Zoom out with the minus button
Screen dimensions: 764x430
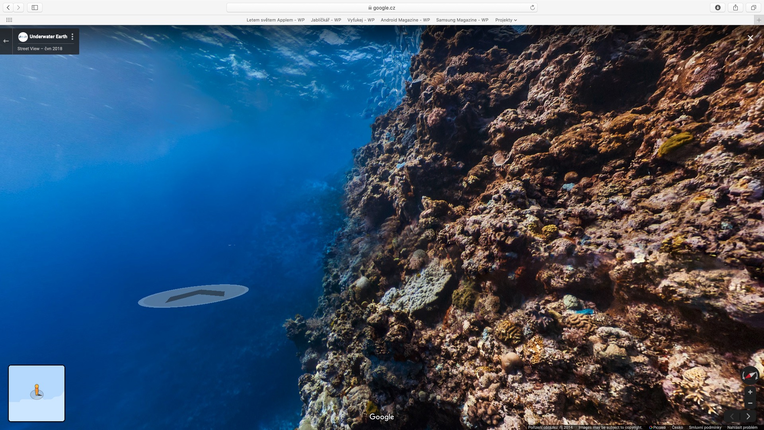[750, 403]
